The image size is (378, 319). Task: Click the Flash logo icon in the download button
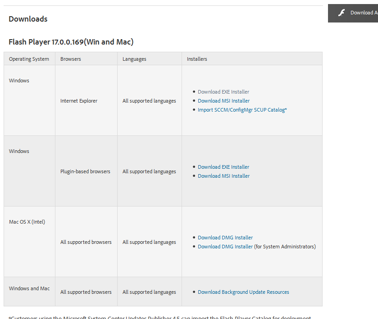pos(342,13)
